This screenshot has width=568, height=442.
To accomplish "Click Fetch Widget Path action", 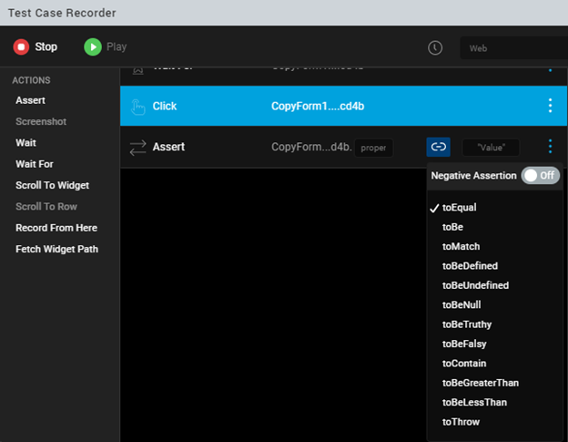I will pos(56,249).
